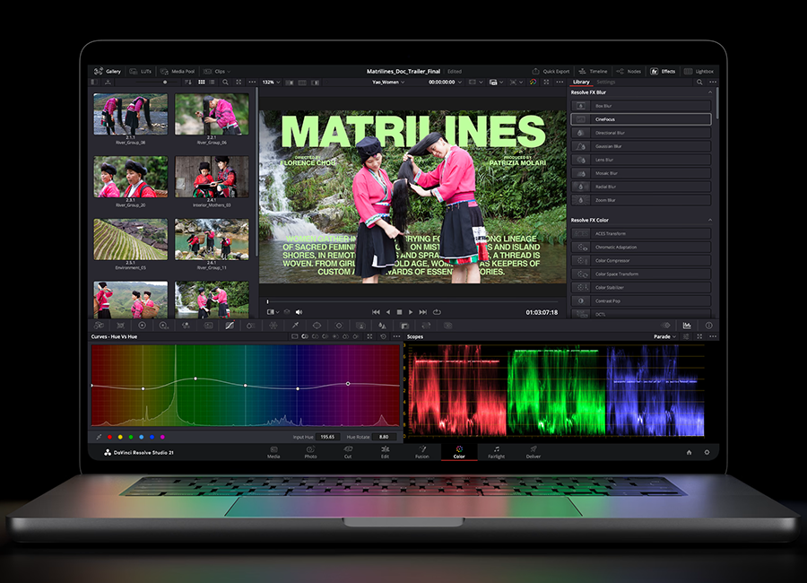The image size is (807, 583).
Task: Open the Information palette icon
Action: coord(708,326)
